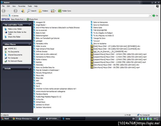Collapse the File and Folder Tasks panel
This screenshot has width=161, height=126.
(x=29, y=25)
